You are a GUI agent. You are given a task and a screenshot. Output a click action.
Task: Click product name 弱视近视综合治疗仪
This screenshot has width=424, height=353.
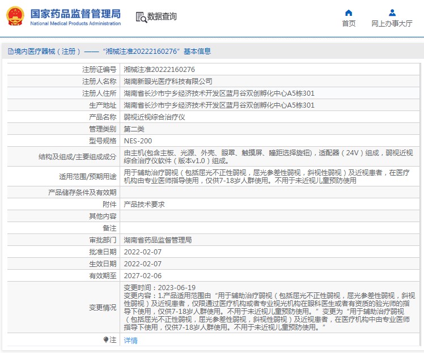154,117
